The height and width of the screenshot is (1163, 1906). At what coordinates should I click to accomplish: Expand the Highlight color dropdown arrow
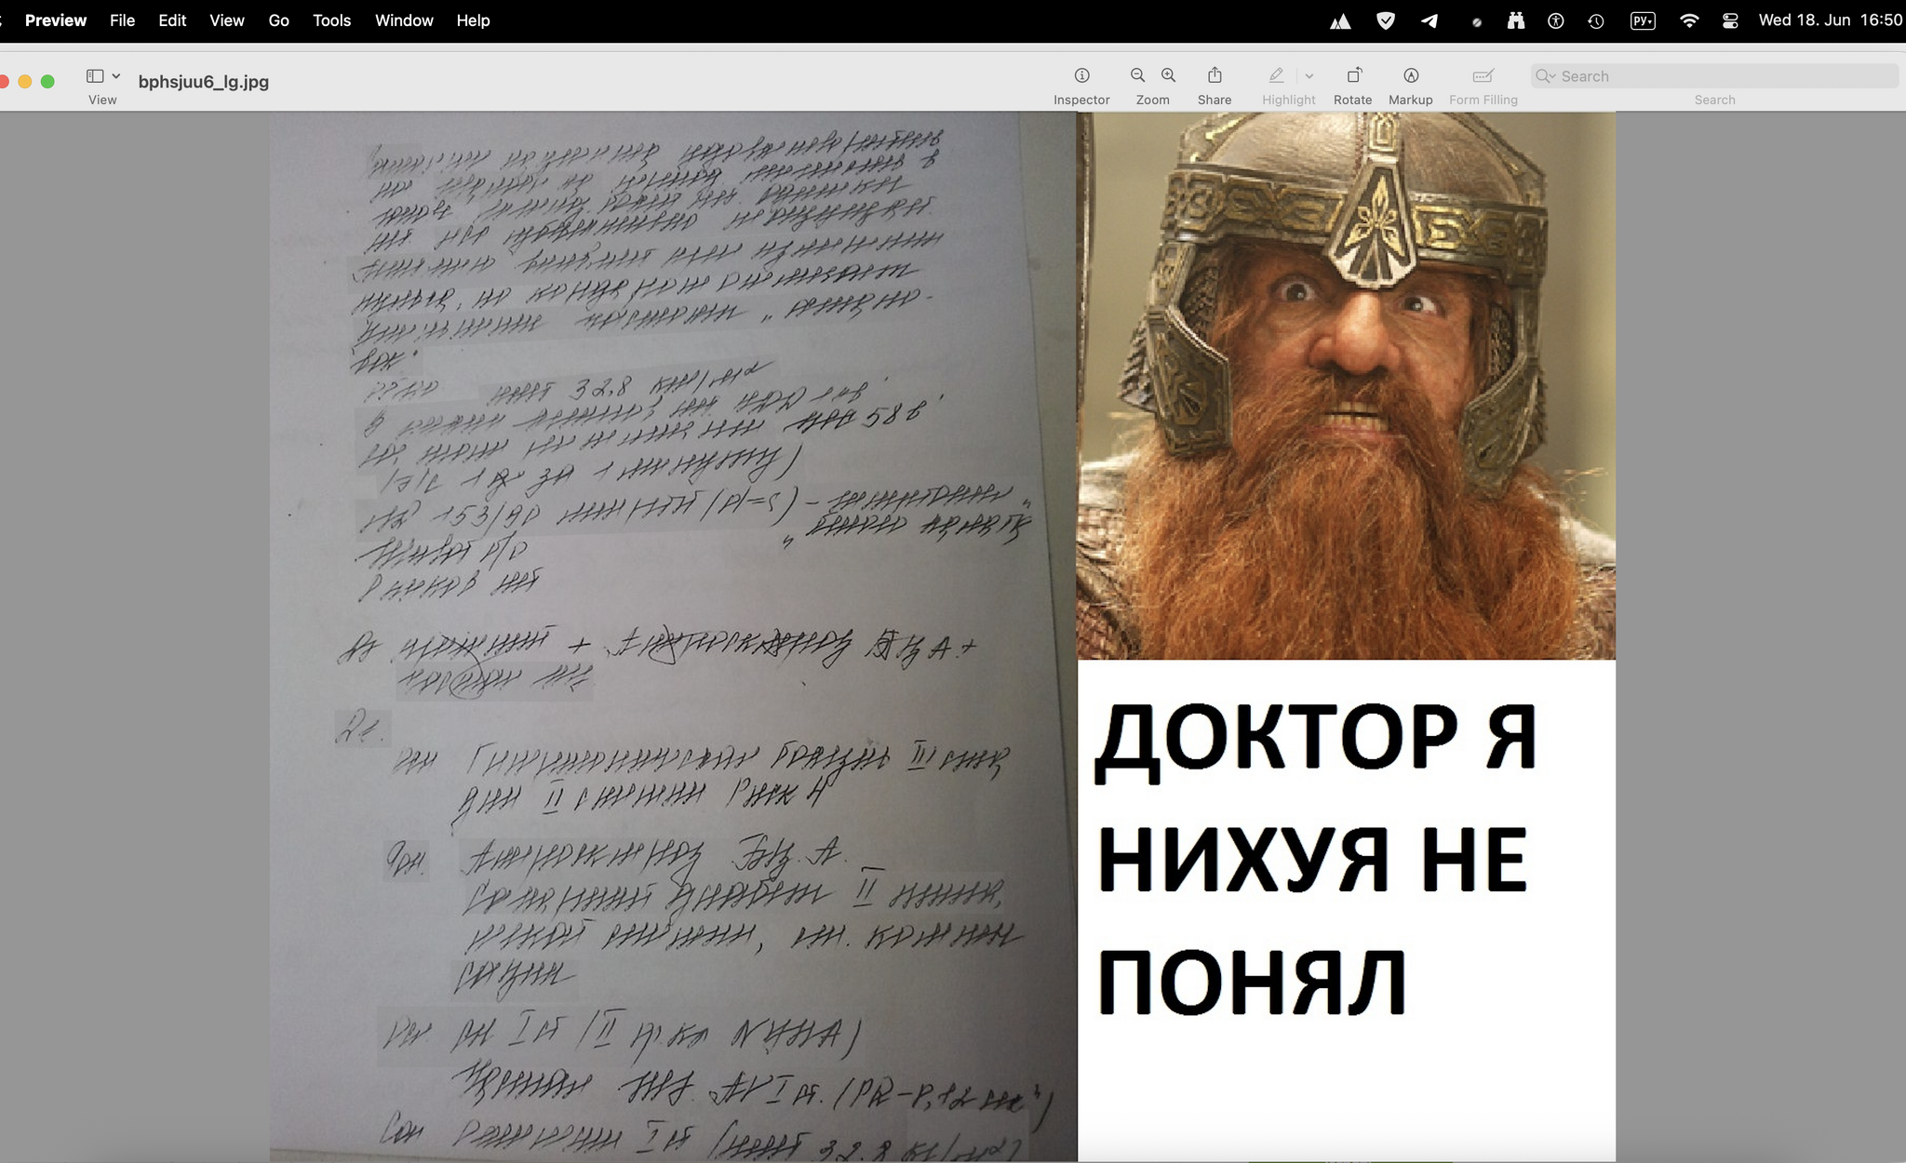pos(1309,76)
